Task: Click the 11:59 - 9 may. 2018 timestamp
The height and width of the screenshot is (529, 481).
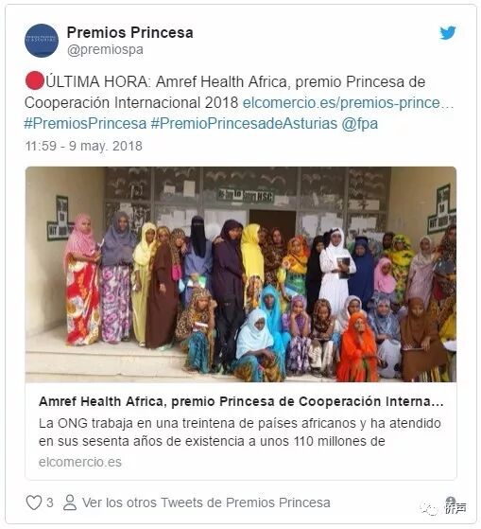Action: (83, 146)
